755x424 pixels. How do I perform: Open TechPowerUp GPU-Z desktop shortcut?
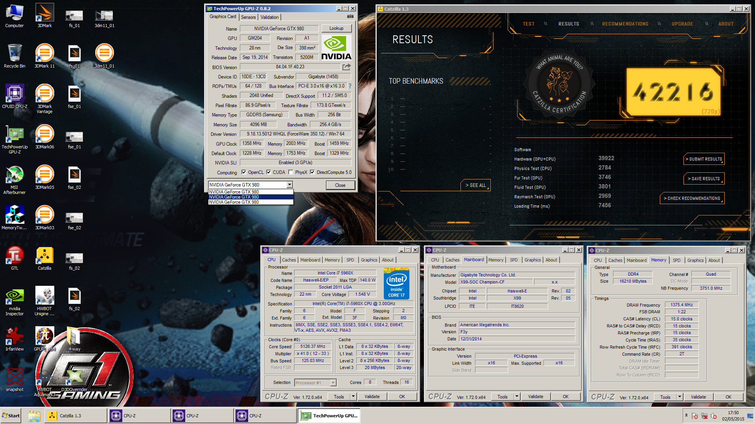(x=15, y=140)
